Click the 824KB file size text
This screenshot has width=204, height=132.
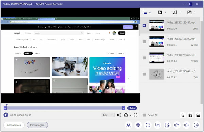pyautogui.click(x=194, y=45)
